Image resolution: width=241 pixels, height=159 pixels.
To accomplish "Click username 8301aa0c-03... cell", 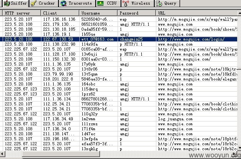I will 98,59.
